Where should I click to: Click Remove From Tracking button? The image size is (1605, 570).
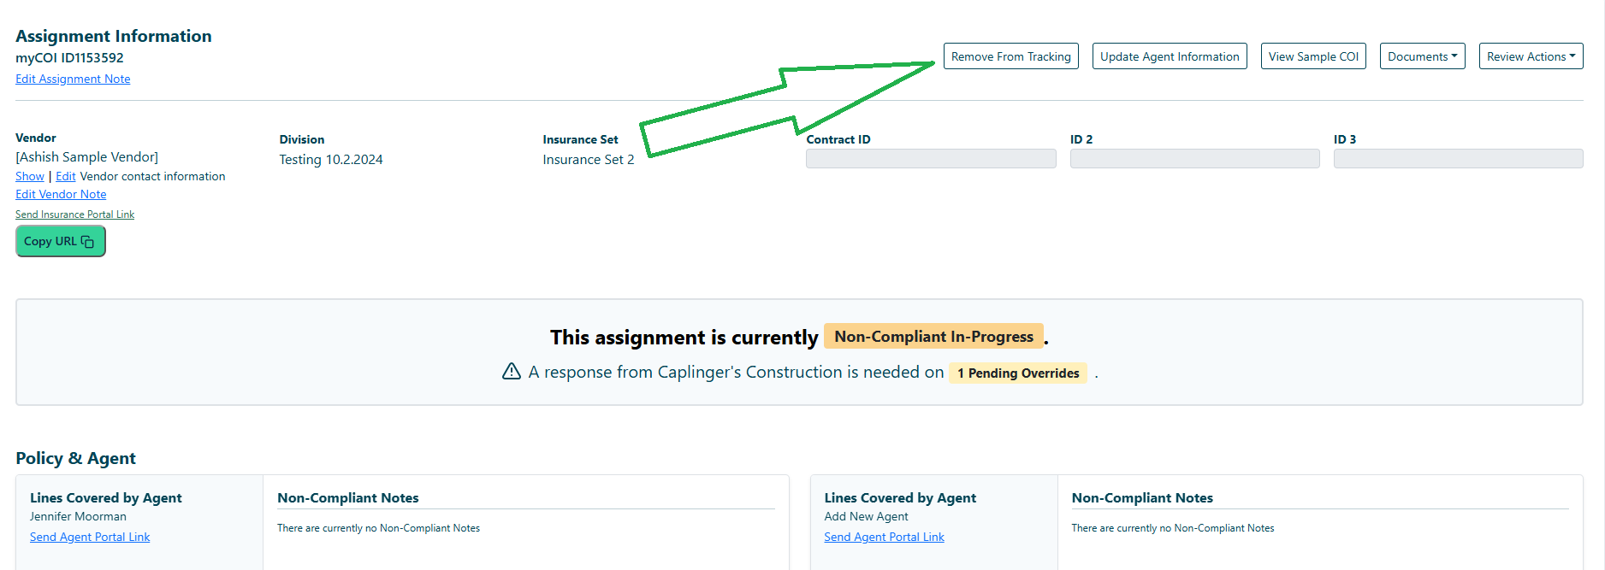click(x=1010, y=56)
